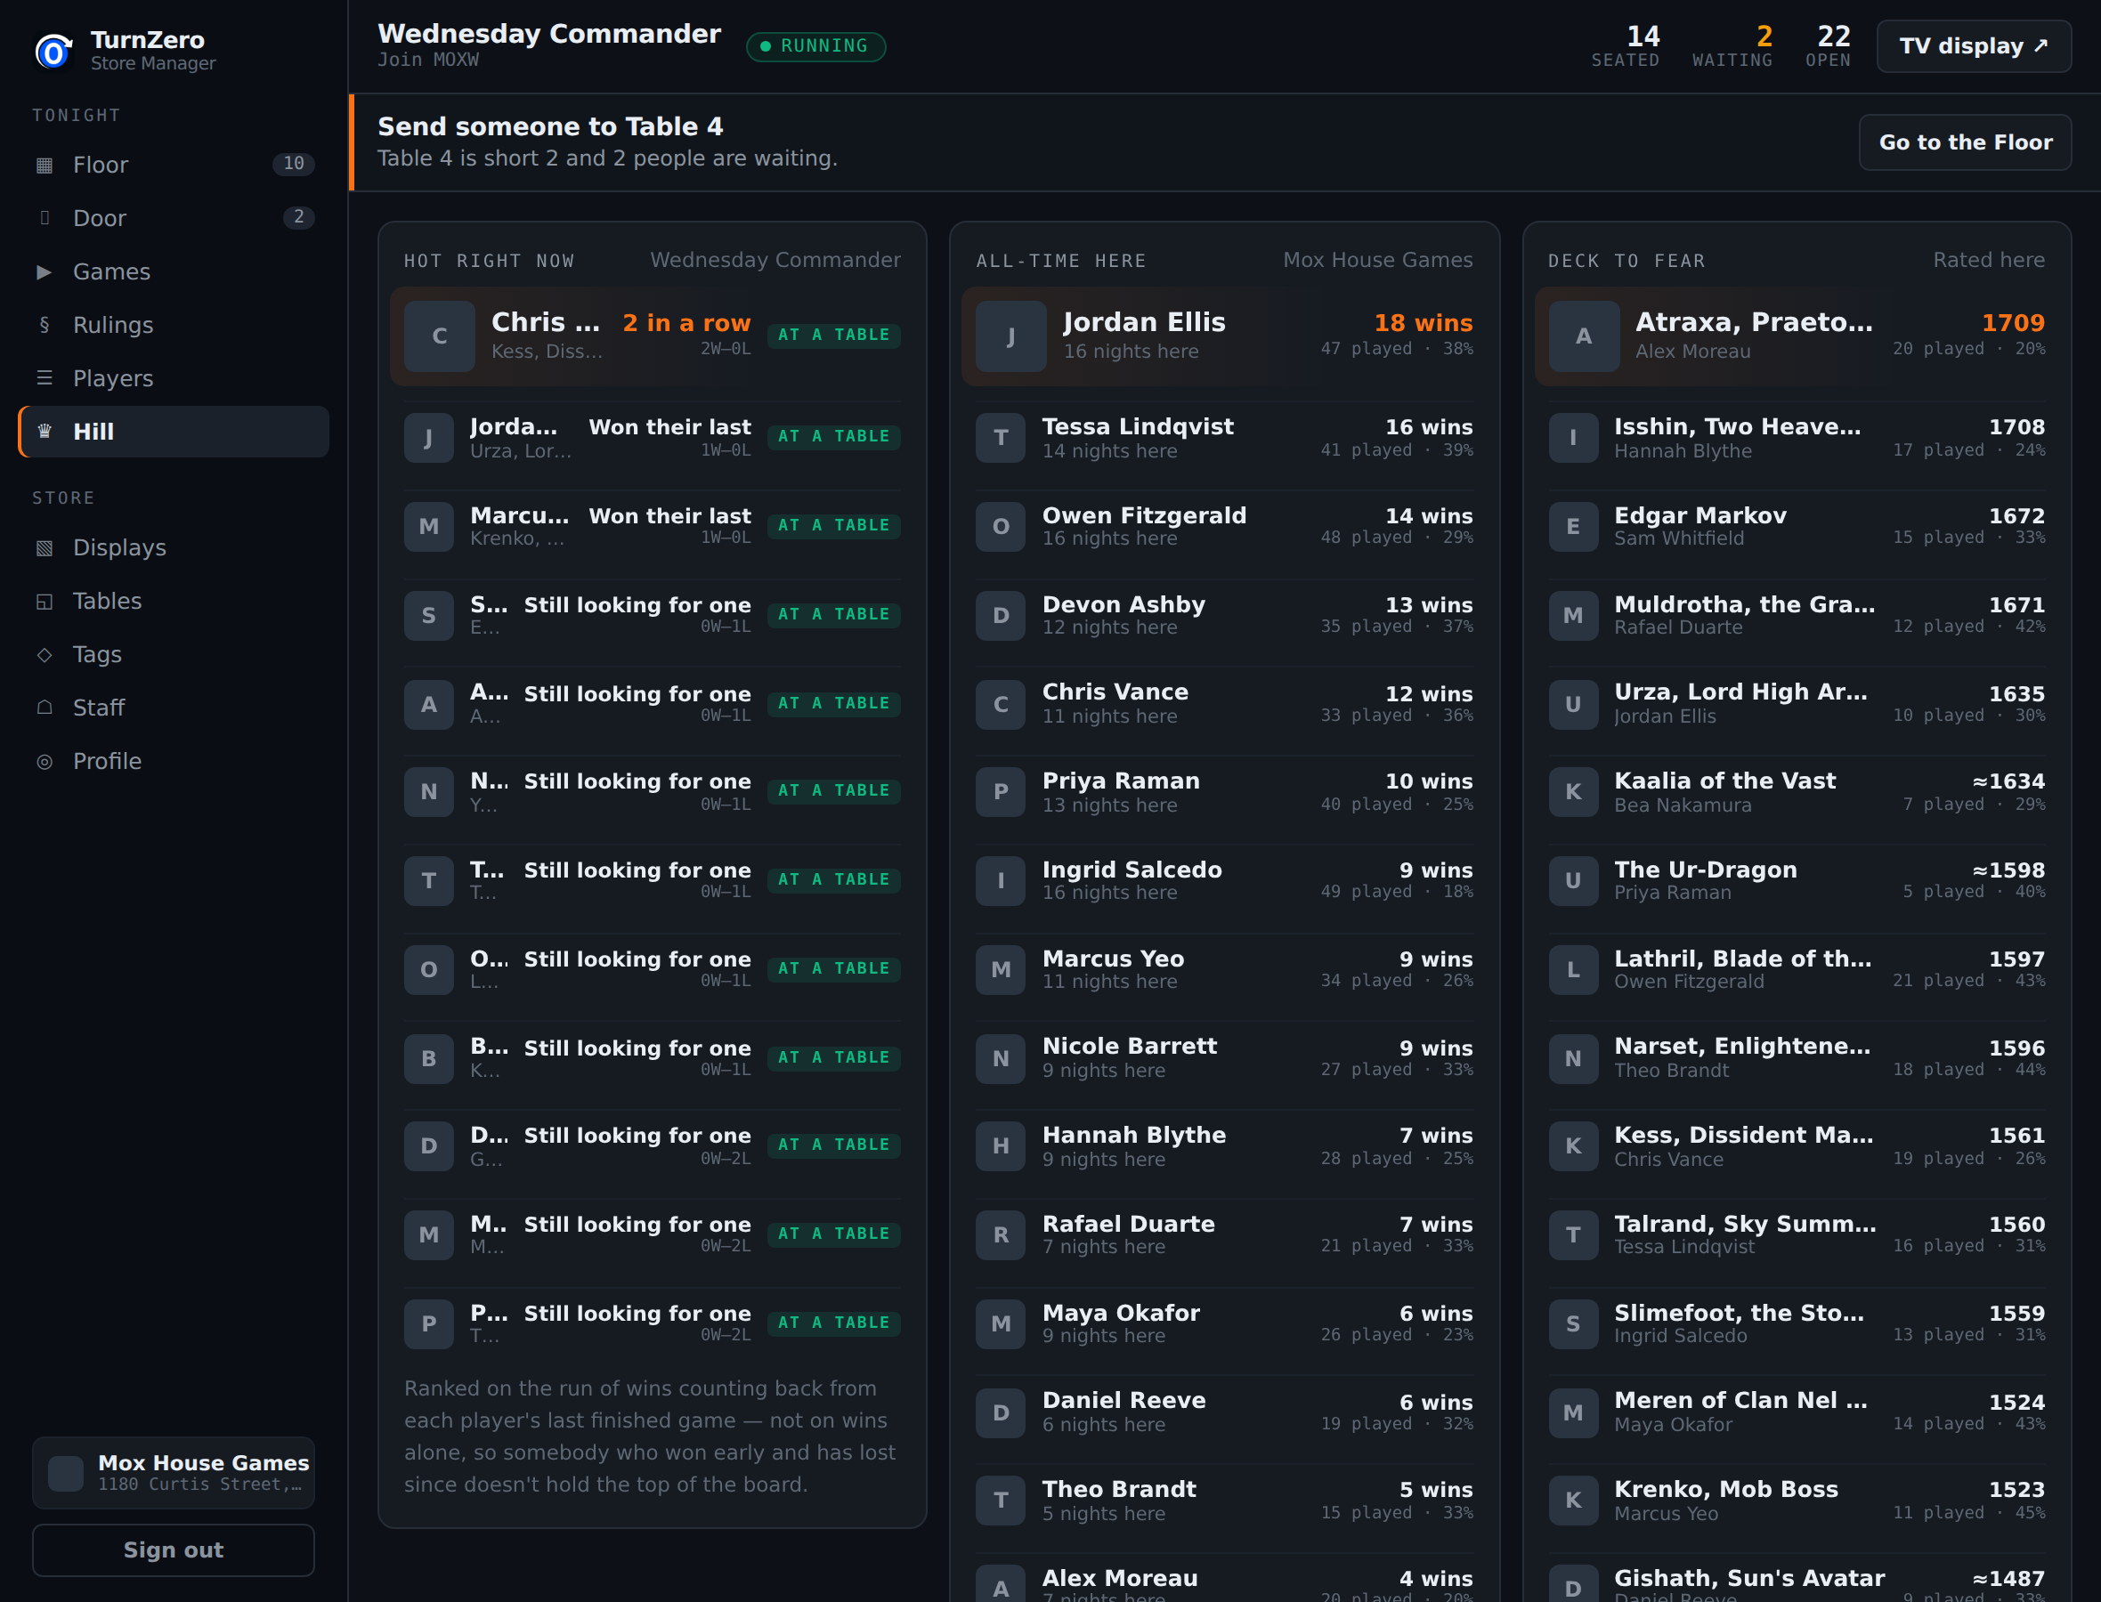The height and width of the screenshot is (1602, 2101).
Task: Click "Send someone to Table 4" heading
Action: click(550, 126)
